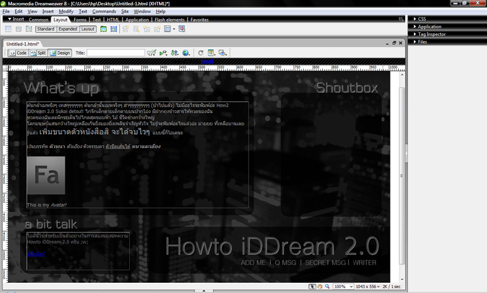Viewport: 487px width, 293px height.
Task: Click the Validate Markup icon
Action: (163, 53)
